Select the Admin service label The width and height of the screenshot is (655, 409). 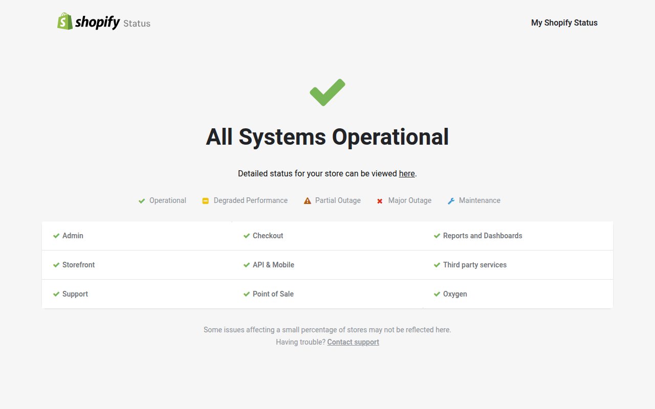click(x=73, y=236)
